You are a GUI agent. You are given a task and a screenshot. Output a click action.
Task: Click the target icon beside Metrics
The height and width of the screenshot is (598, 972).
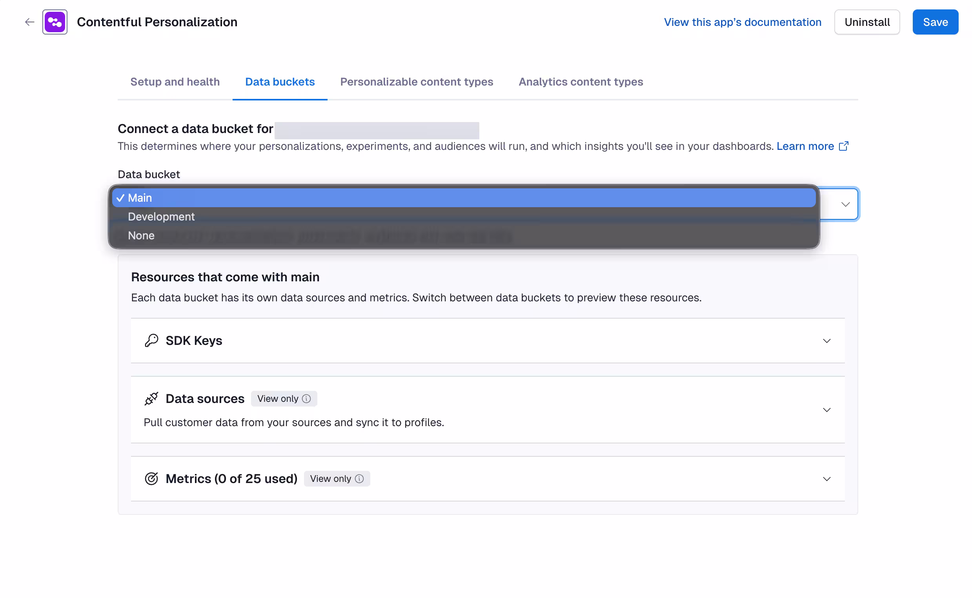click(151, 479)
